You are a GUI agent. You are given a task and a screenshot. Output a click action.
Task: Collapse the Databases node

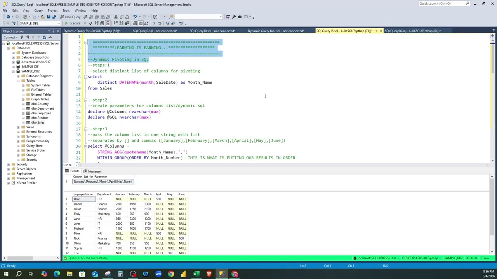pyautogui.click(x=8, y=48)
